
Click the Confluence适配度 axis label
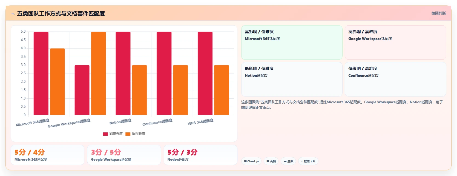coord(157,122)
